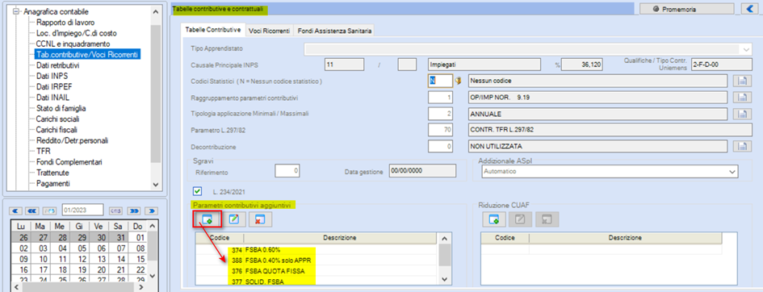Click the disabled Riduzione CUAF edit icon
The image size is (763, 292).
[x=520, y=219]
